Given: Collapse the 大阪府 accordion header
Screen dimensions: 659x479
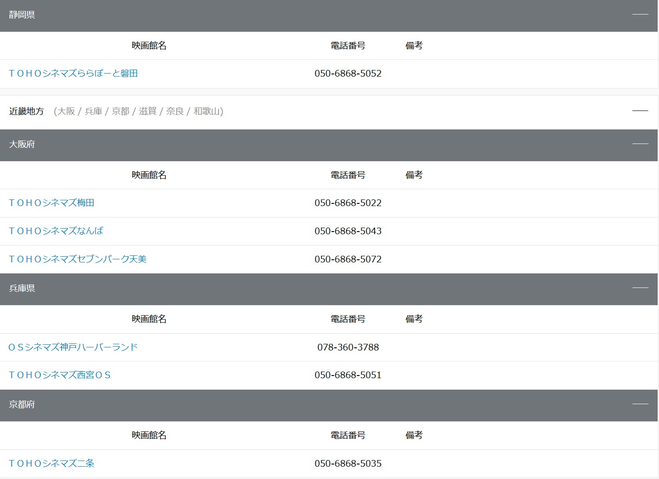Looking at the screenshot, I should click(x=308, y=144).
